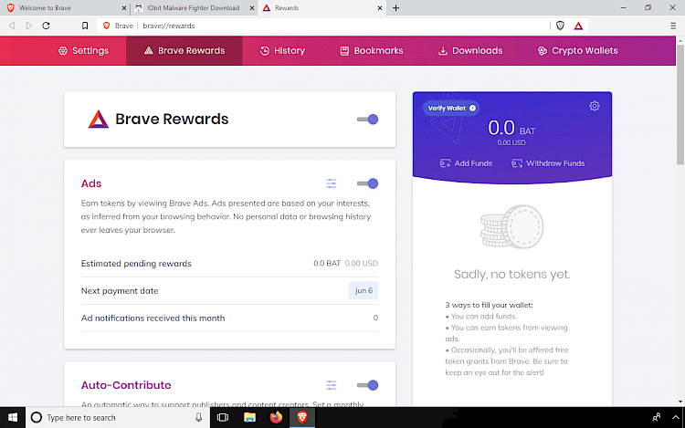Open Auto-Contribute settings sliders icon
This screenshot has height=428, width=685.
(x=332, y=385)
